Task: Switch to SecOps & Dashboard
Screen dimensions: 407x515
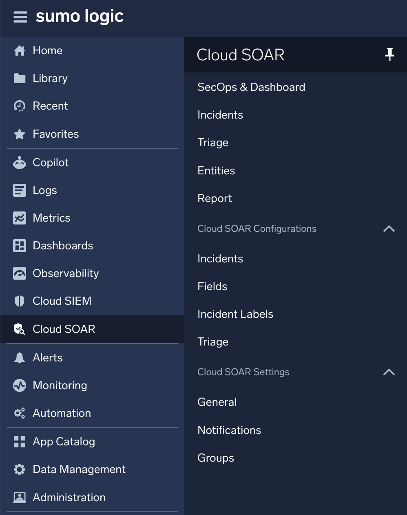Action: click(251, 87)
